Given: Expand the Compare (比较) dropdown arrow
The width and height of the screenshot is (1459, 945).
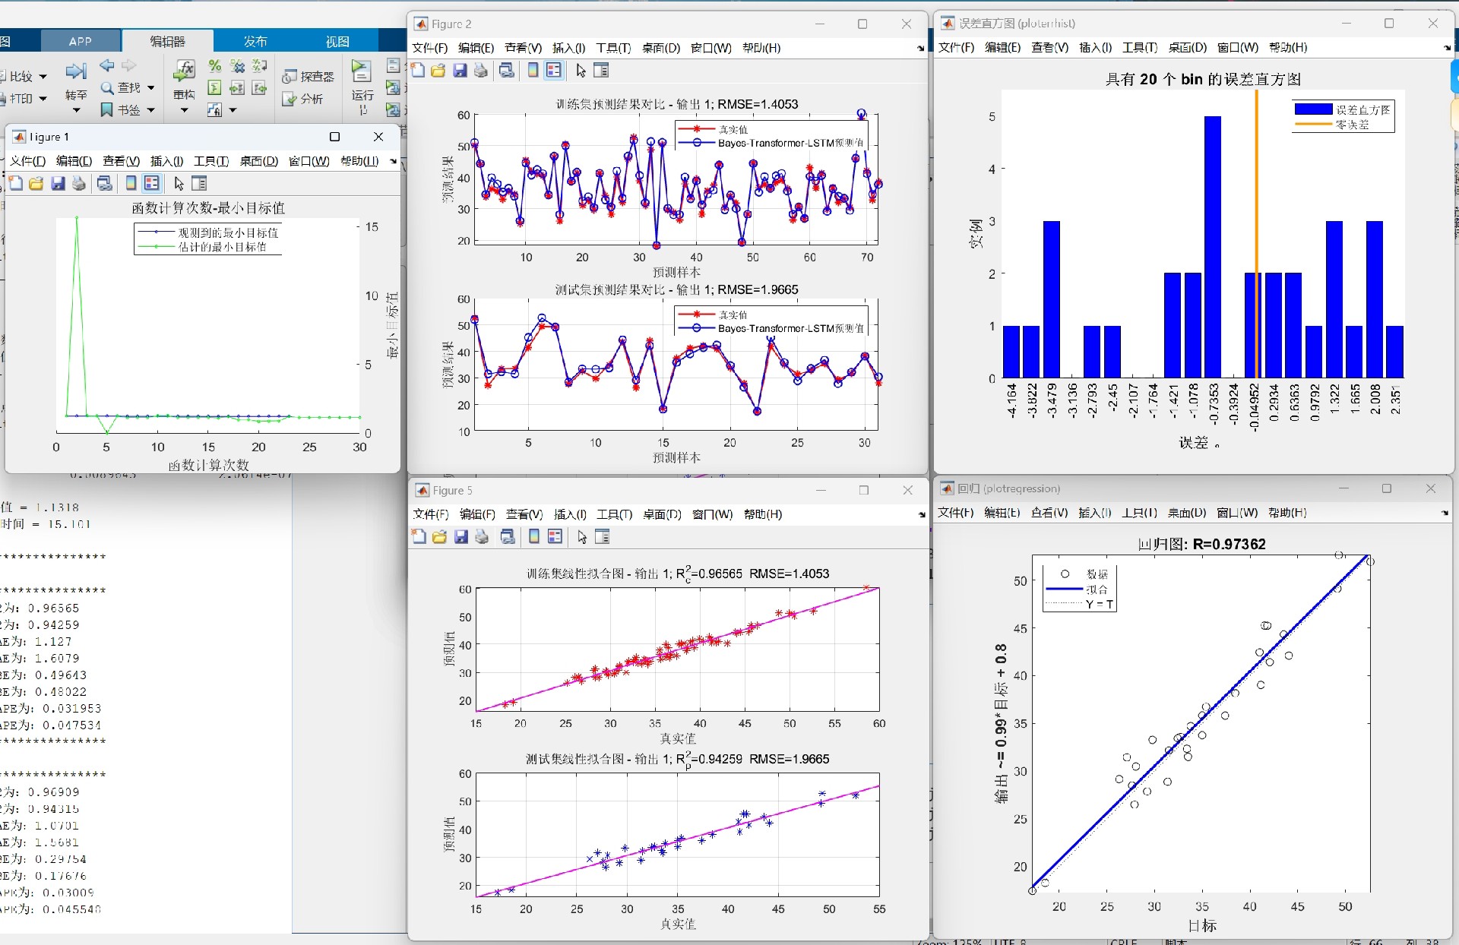Looking at the screenshot, I should click(x=43, y=77).
